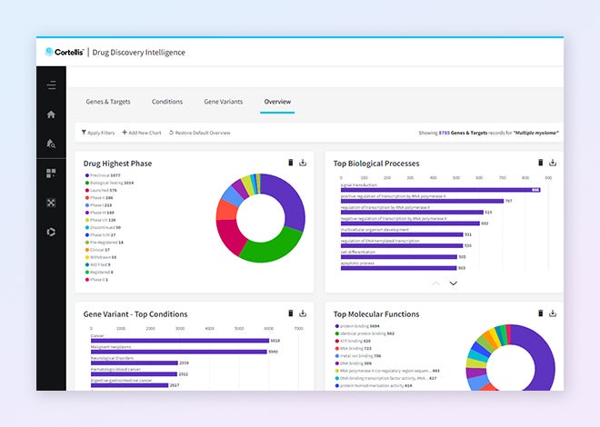Click the dashboard grid sidebar icon
This screenshot has width=600, height=427.
(x=51, y=173)
